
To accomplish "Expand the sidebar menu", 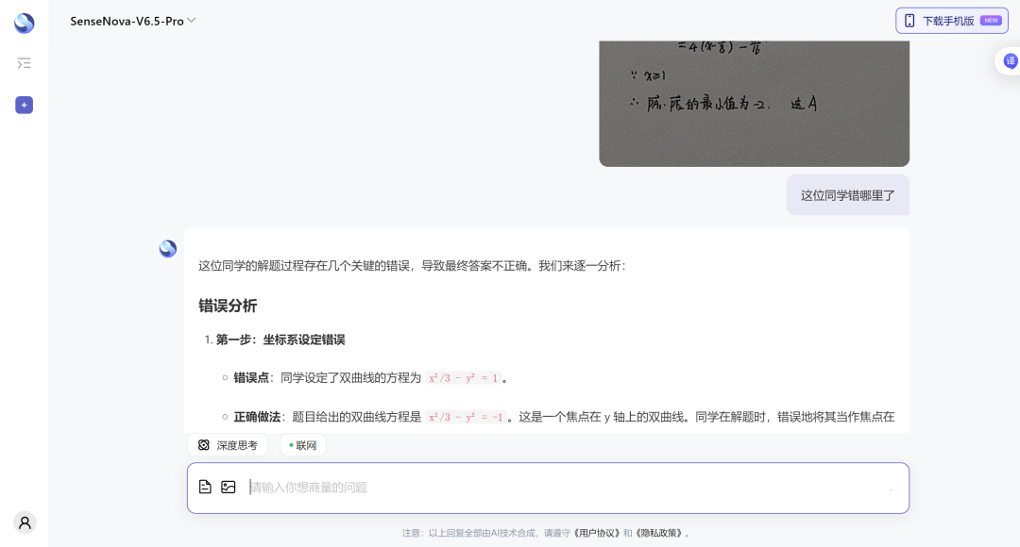I will [x=24, y=63].
